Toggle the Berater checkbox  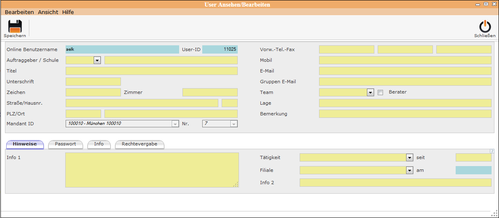[x=381, y=92]
